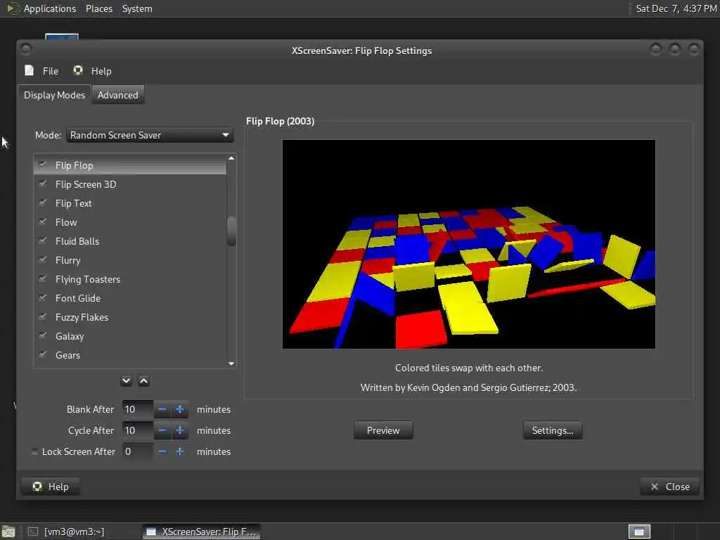Decrease Lock Screen After minutes
This screenshot has width=720, height=540.
pyautogui.click(x=162, y=451)
